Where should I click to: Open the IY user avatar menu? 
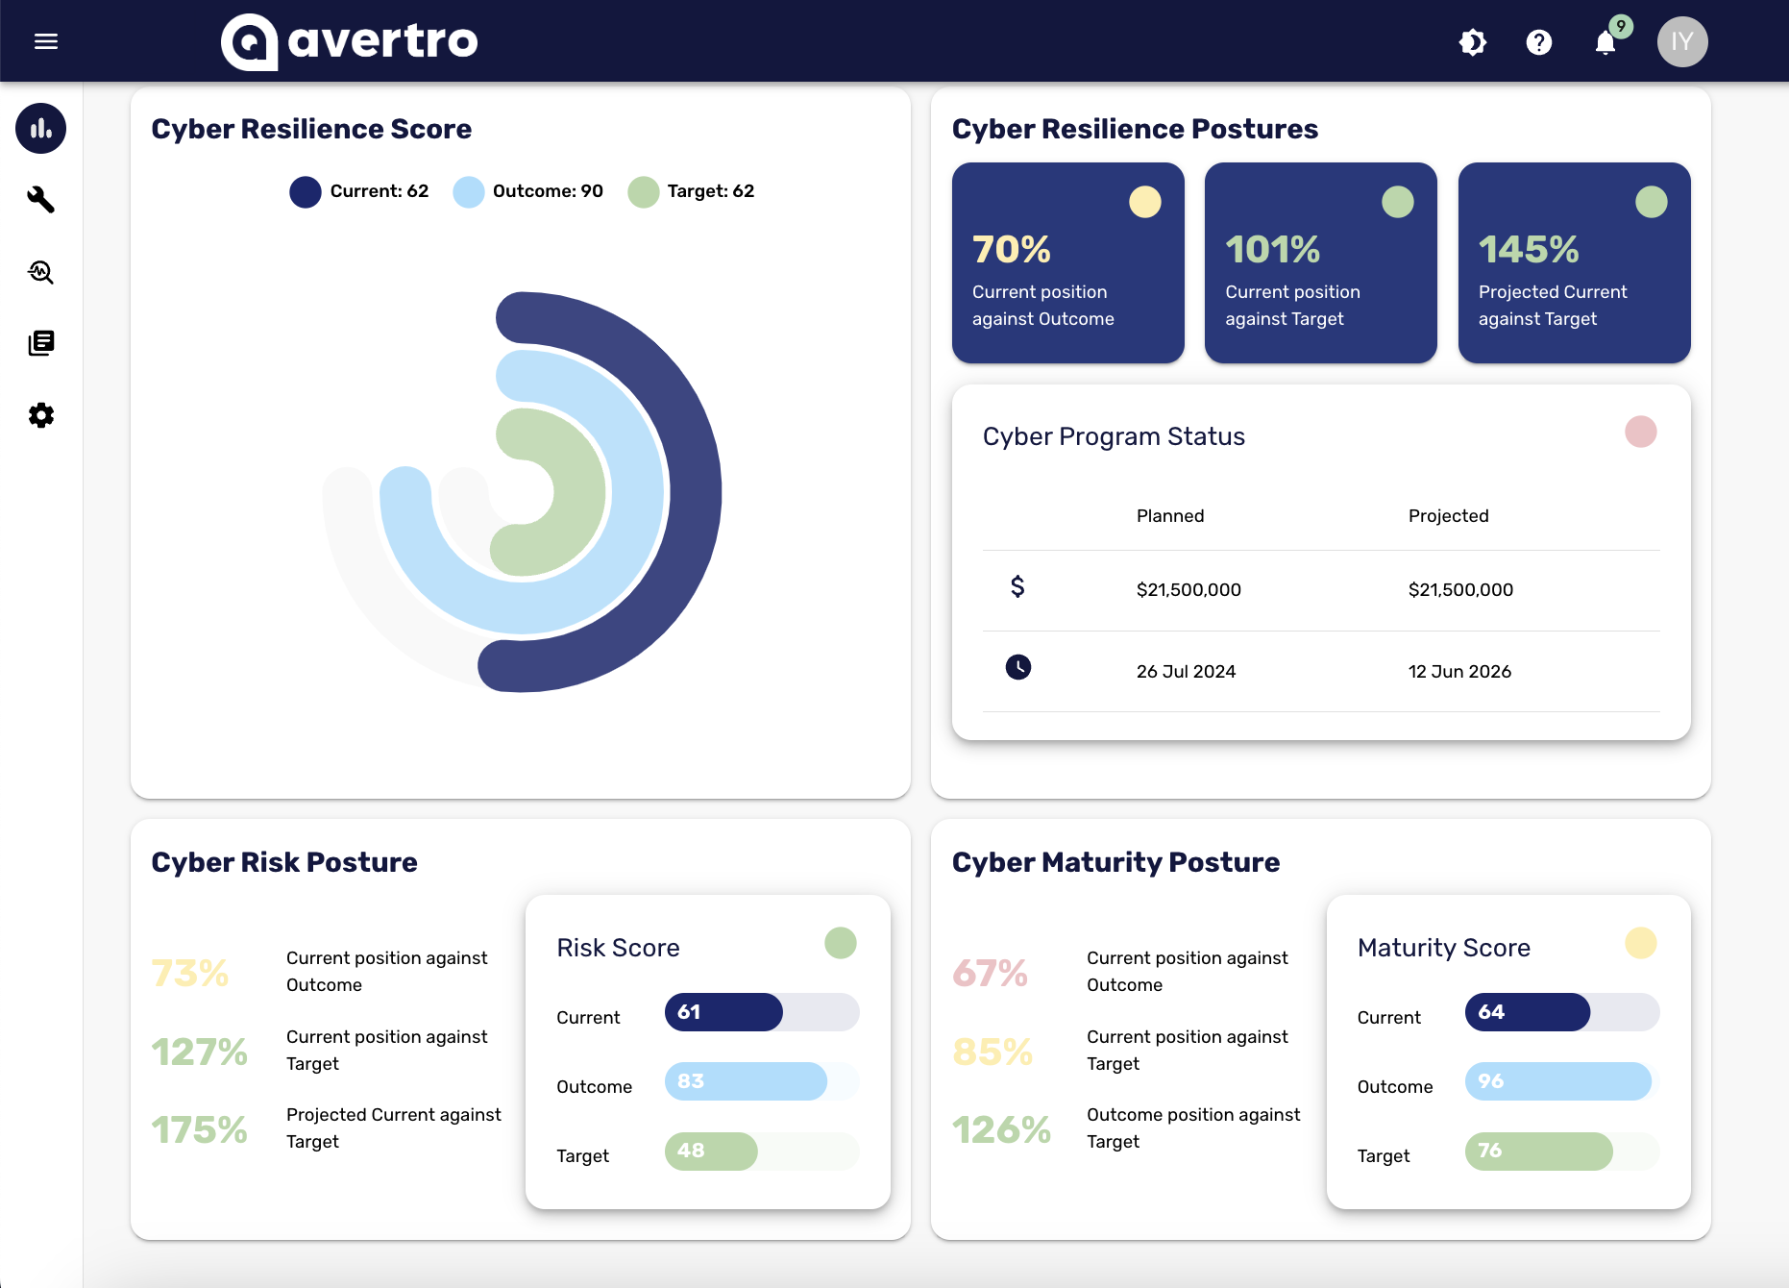pyautogui.click(x=1681, y=42)
